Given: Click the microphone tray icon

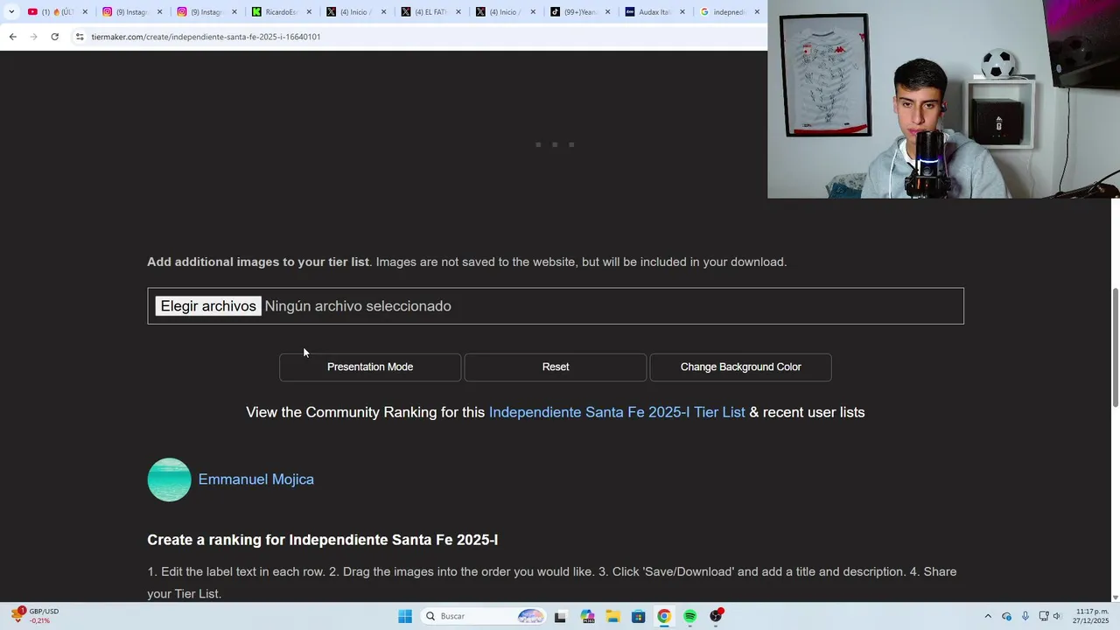Looking at the screenshot, I should pyautogui.click(x=1025, y=616).
